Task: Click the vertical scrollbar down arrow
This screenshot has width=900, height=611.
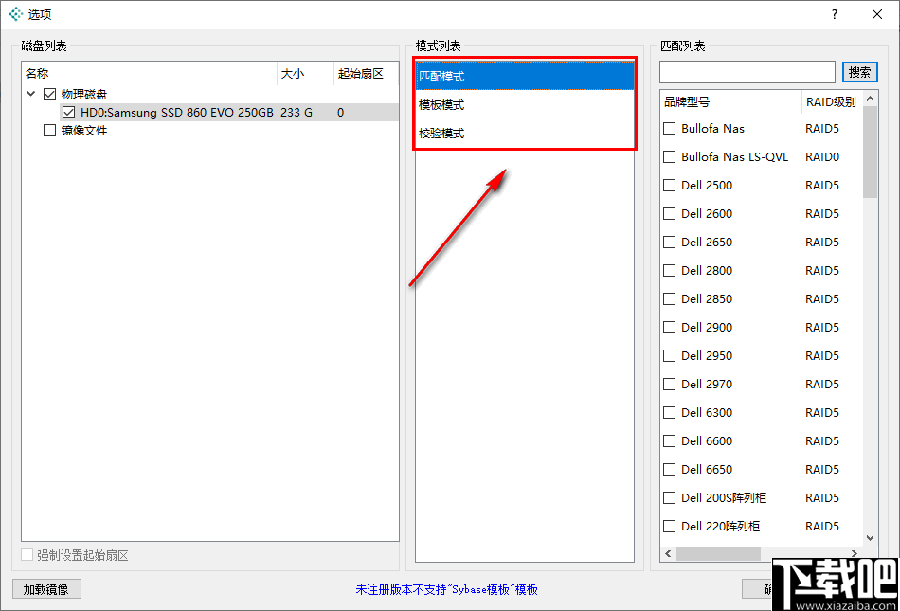Action: [x=872, y=538]
